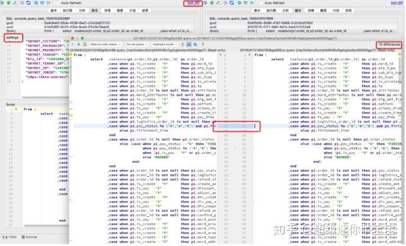This screenshot has width=406, height=246.
Task: Click the save disk icon in the left toolbar
Action: point(48,3)
